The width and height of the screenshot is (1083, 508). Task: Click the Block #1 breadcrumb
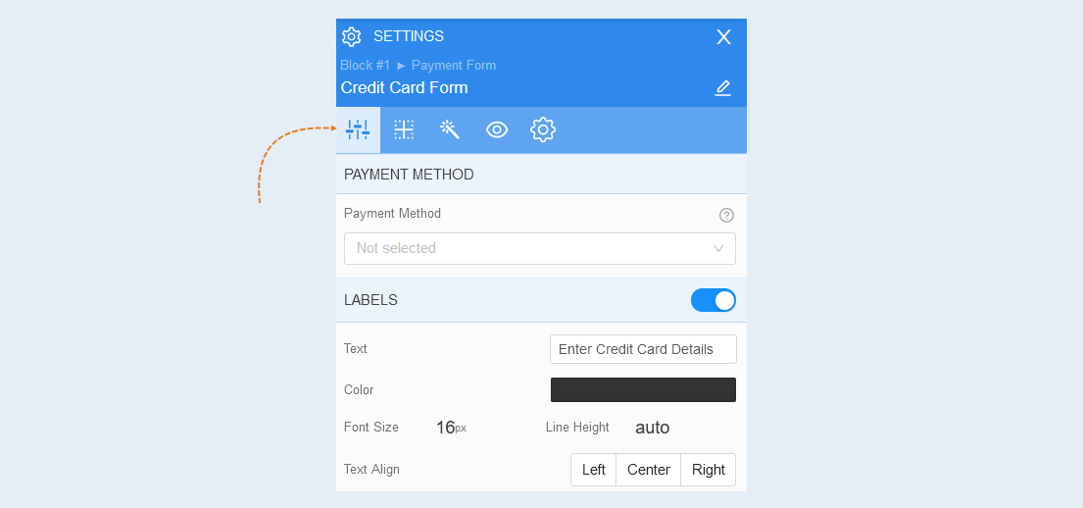365,65
